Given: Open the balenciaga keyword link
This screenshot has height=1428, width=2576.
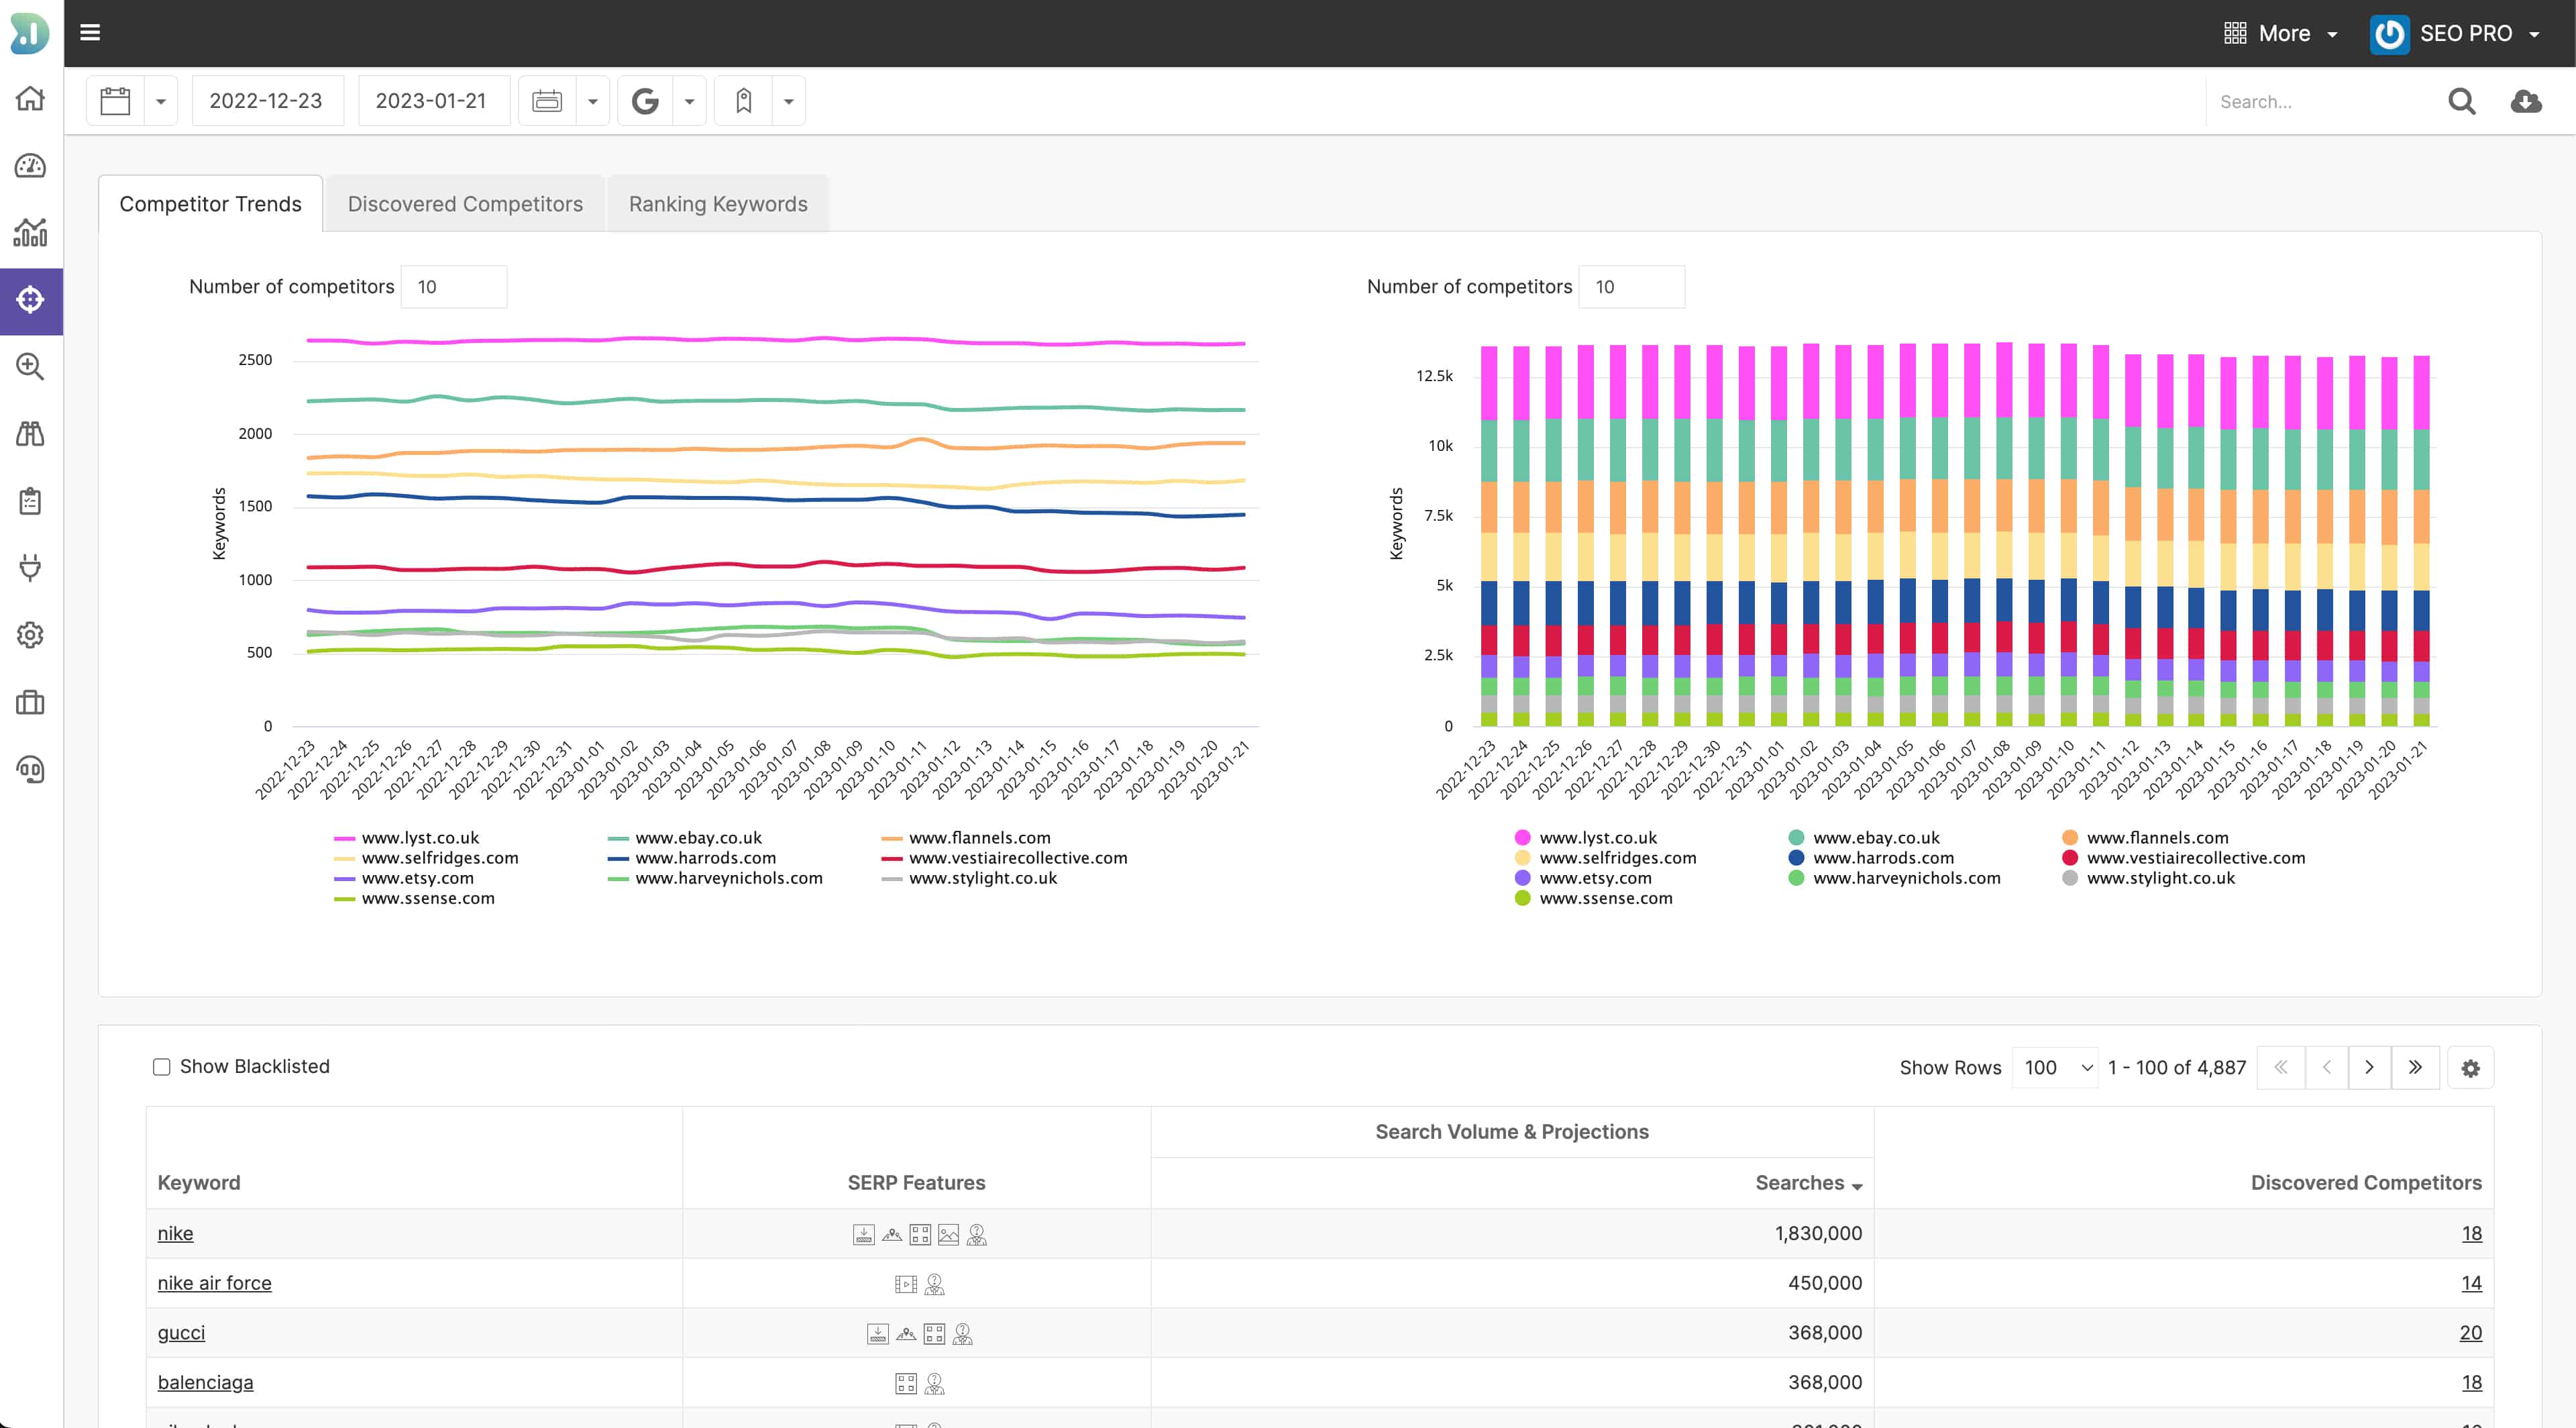Looking at the screenshot, I should coord(205,1382).
